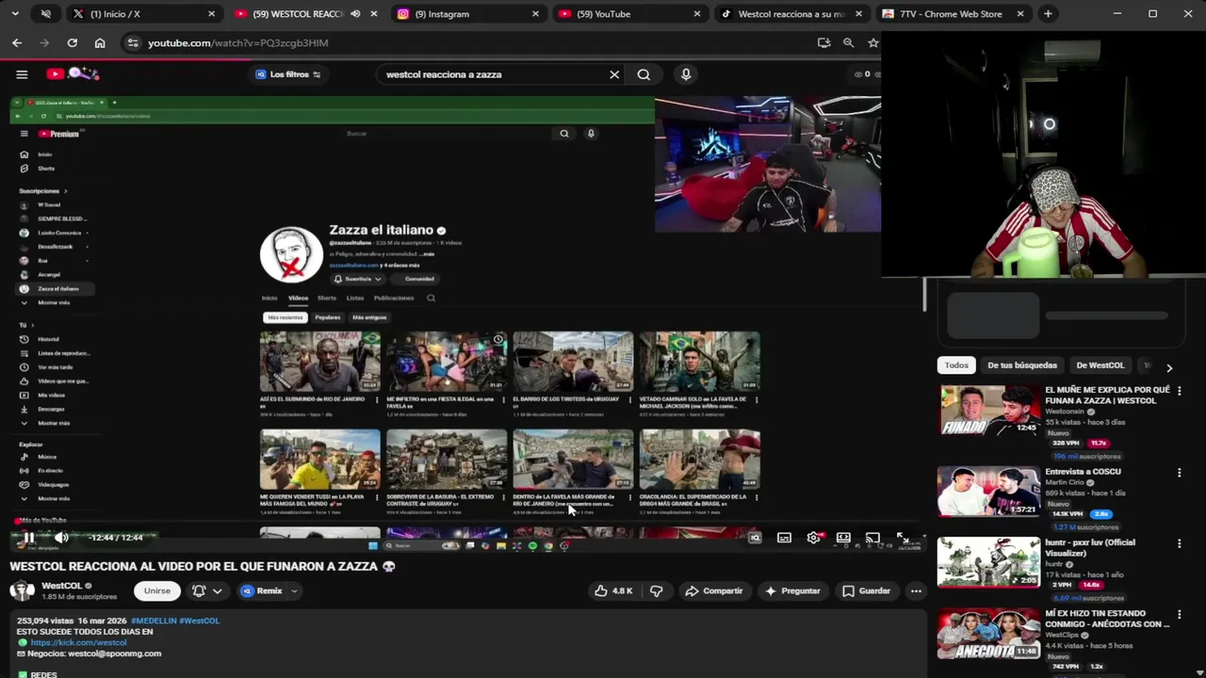Click the browser address bar URL
Viewport: 1206px width, 678px height.
238,43
